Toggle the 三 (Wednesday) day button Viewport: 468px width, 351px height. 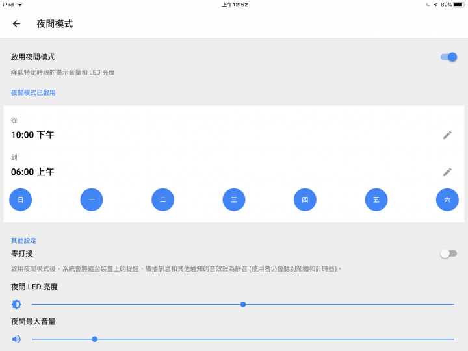click(234, 200)
